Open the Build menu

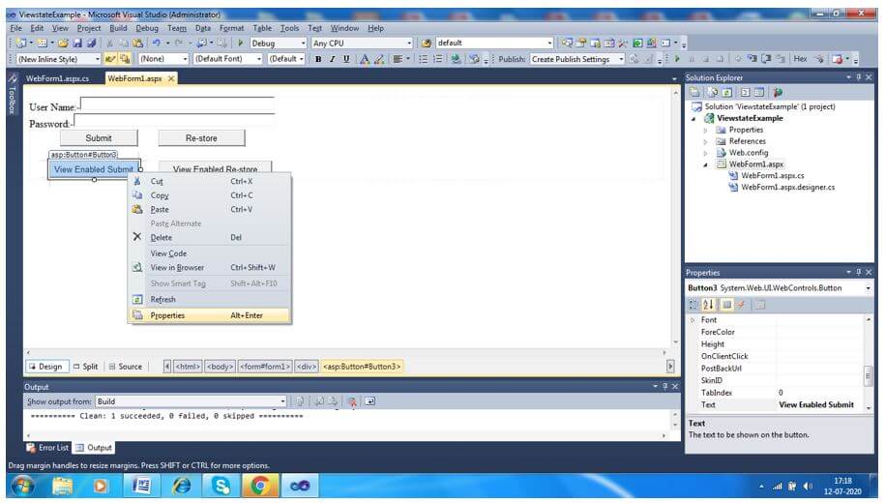point(118,28)
